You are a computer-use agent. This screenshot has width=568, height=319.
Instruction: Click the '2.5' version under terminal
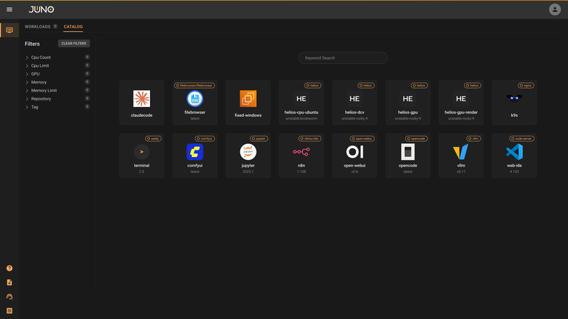click(142, 171)
